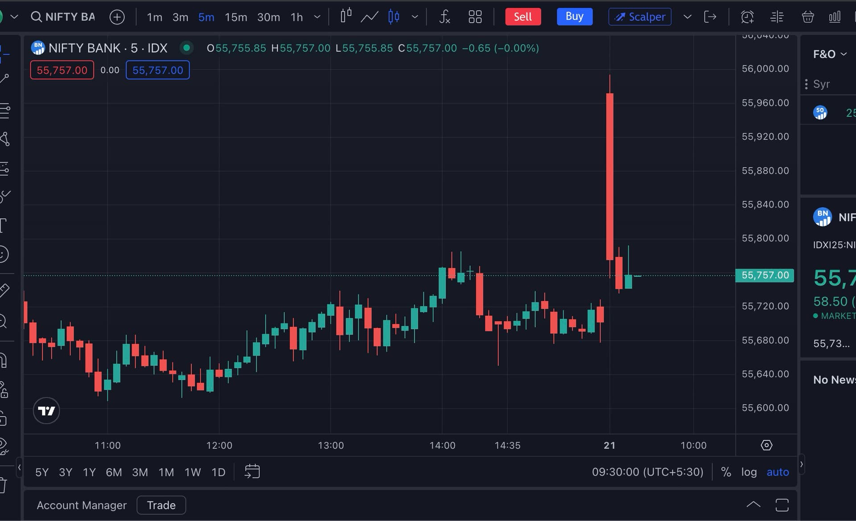Click the NIFTY BANK · 5 · IDX title
856x521 pixels.
[x=108, y=48]
